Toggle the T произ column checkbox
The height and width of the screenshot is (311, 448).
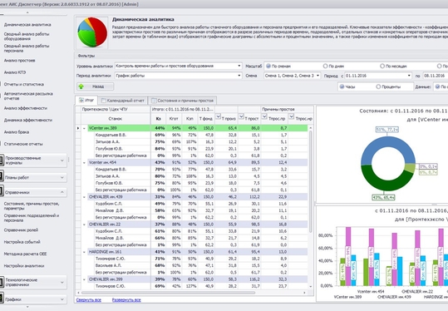click(218, 116)
